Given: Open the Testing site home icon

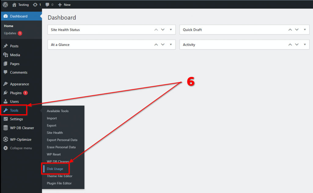Looking at the screenshot, I should [x=14, y=5].
